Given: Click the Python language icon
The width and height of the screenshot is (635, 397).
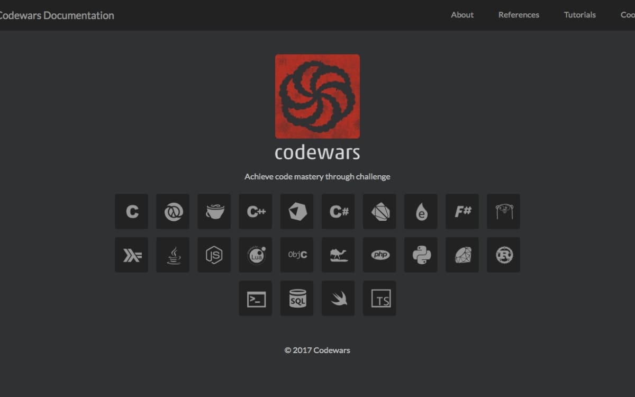Looking at the screenshot, I should tap(420, 255).
